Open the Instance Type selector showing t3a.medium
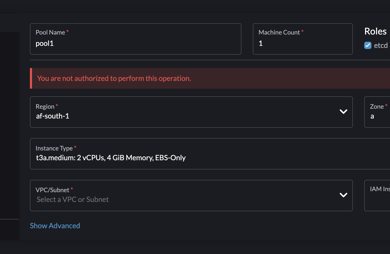This screenshot has height=254, width=390. pyautogui.click(x=181, y=154)
